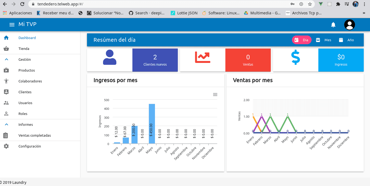
Task: Collapse the Gestión section chevron
Action: [x=7, y=59]
